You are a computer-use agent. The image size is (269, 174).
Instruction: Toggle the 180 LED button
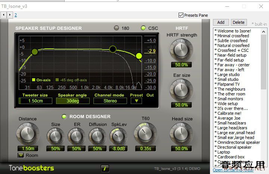(x=117, y=28)
